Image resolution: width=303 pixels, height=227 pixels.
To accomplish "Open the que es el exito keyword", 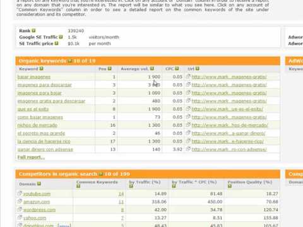I will pyautogui.click(x=33, y=109).
